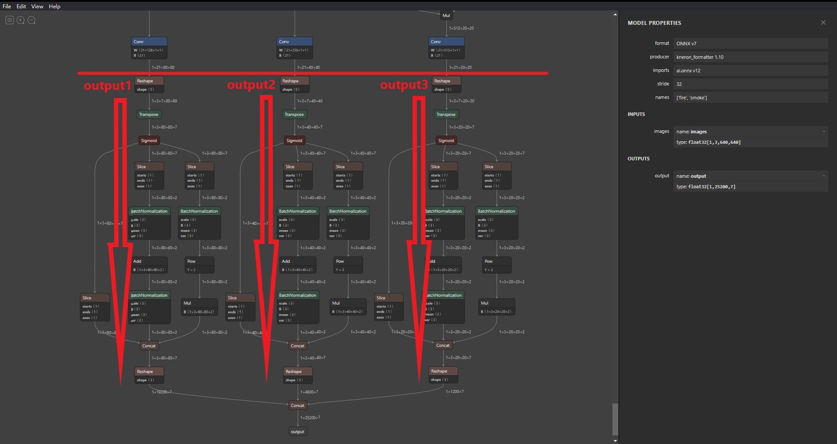The width and height of the screenshot is (837, 444).
Task: Click the scrollbar up arrow of the graph
Action: 615,14
